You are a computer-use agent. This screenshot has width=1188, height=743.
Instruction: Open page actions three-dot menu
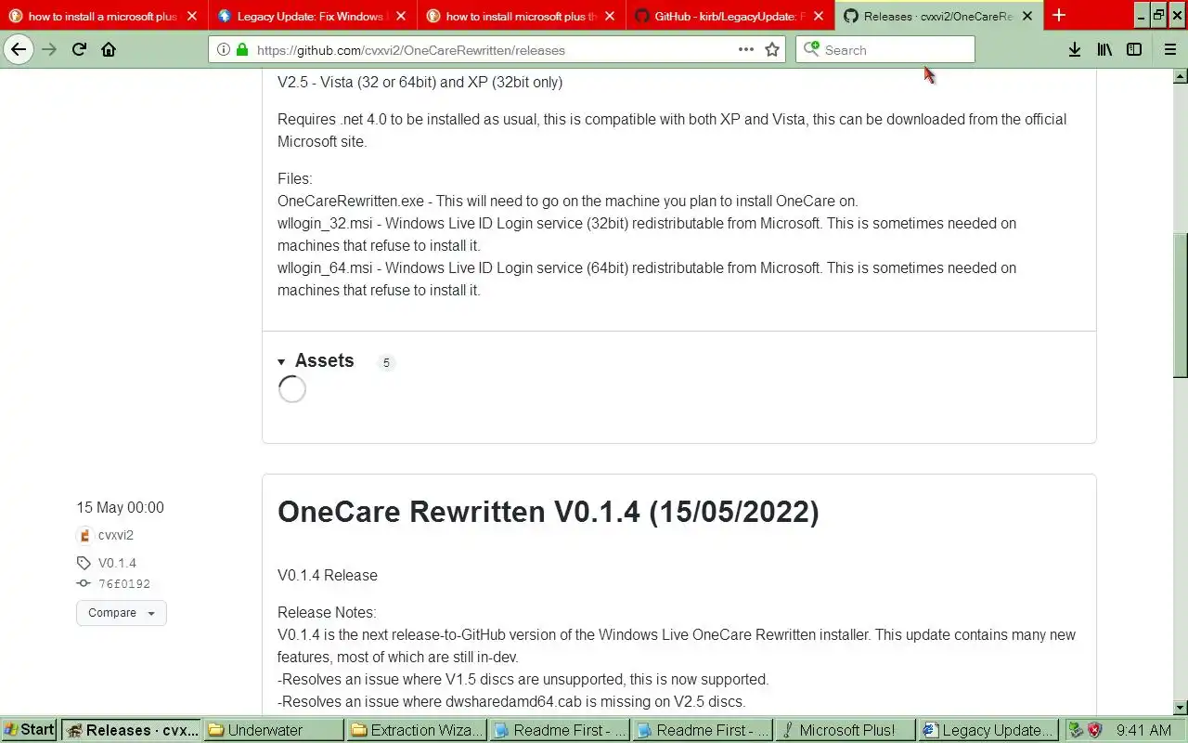click(746, 50)
